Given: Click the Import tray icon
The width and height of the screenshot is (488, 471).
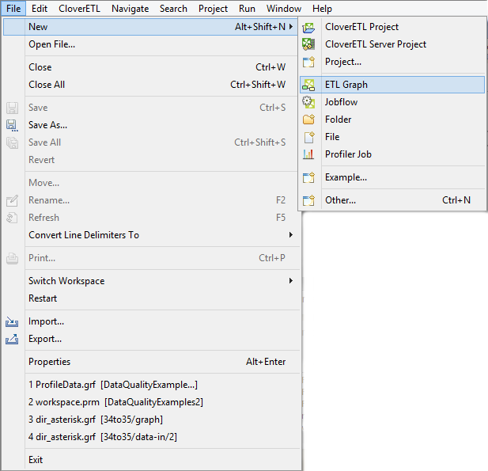Looking at the screenshot, I should click(12, 321).
